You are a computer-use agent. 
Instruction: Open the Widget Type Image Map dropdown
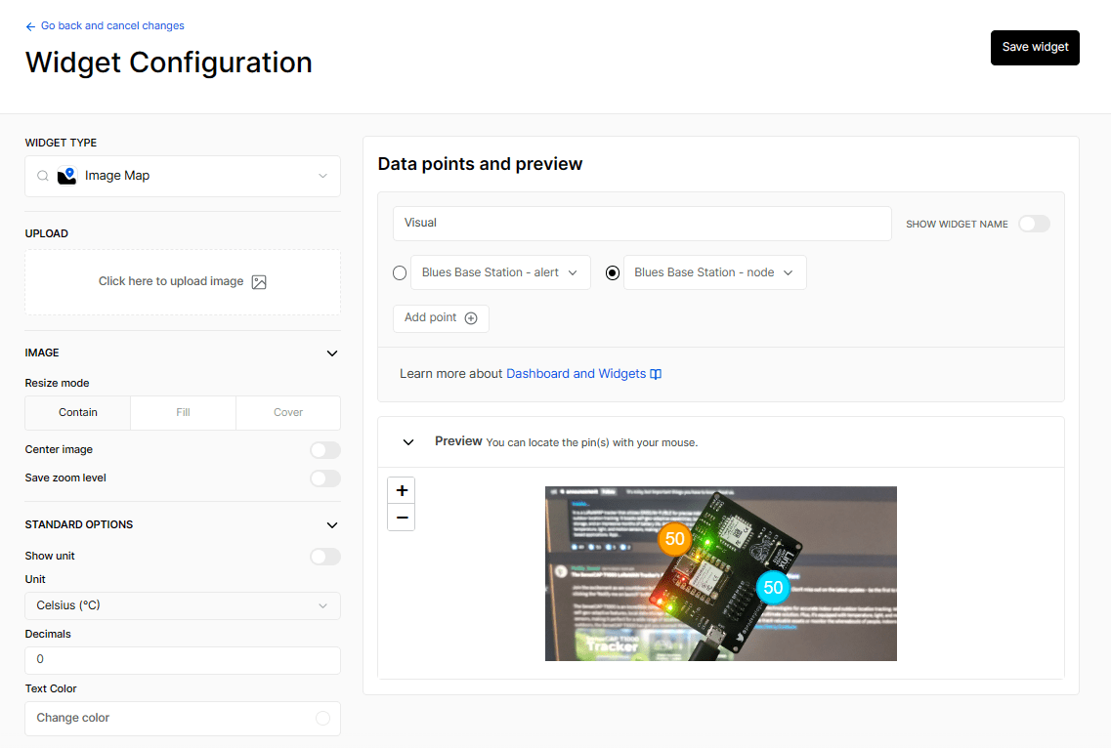coord(183,176)
